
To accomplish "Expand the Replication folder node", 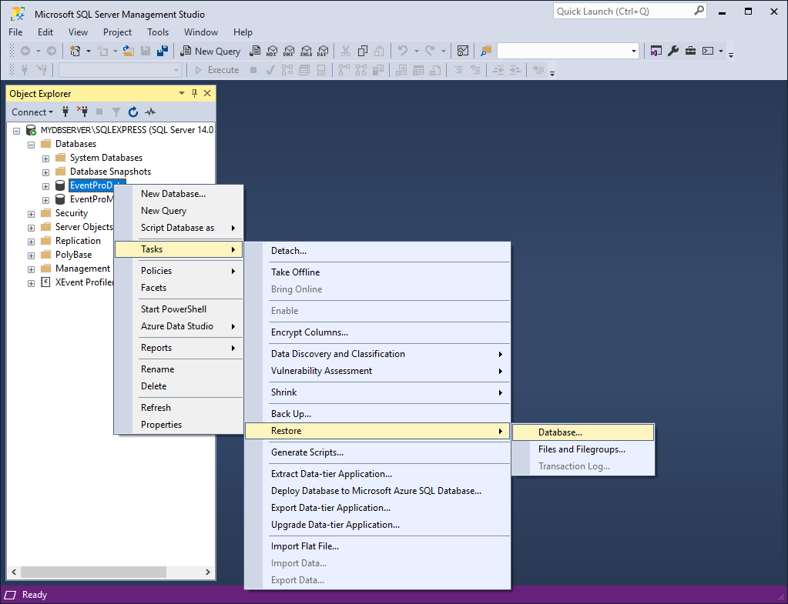I will tap(31, 242).
